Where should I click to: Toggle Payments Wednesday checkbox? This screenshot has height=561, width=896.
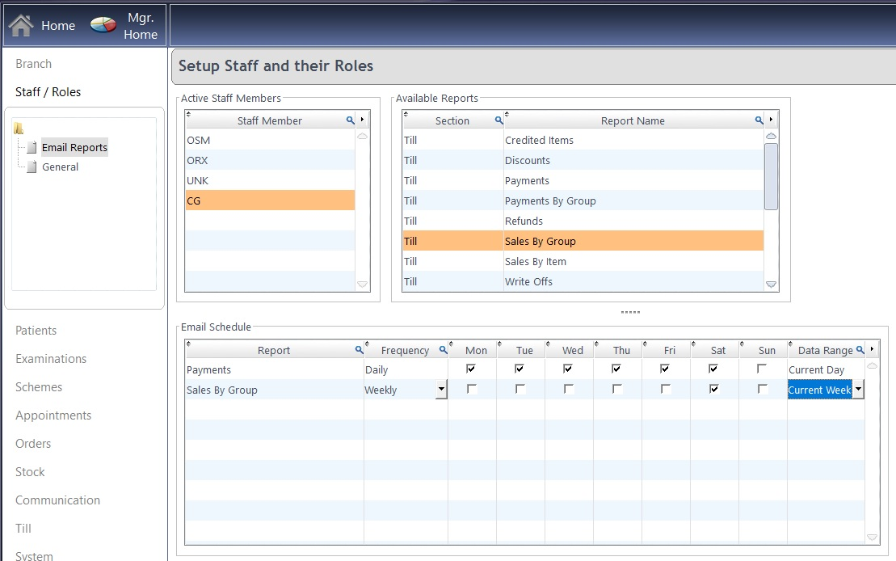pos(568,369)
